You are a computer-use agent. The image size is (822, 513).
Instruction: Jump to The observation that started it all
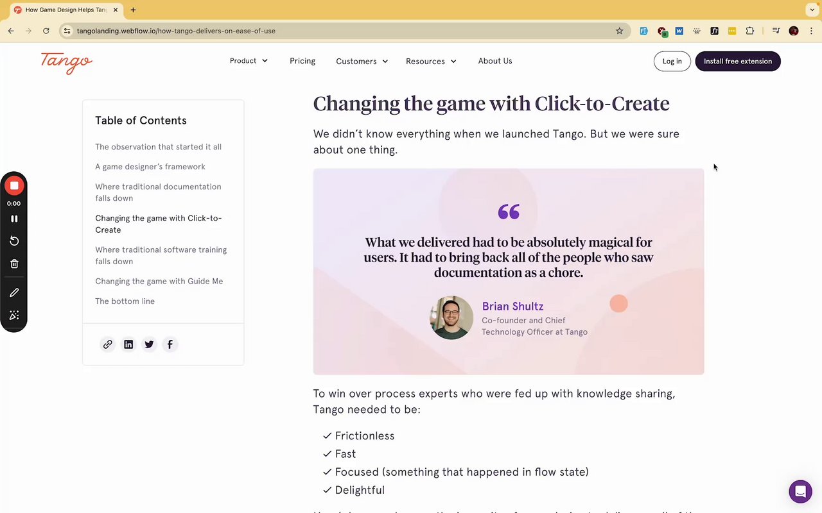click(x=159, y=147)
